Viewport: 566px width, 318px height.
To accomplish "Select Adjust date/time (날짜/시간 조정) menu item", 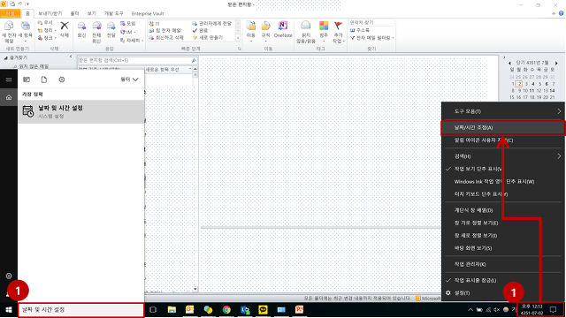I will 503,127.
